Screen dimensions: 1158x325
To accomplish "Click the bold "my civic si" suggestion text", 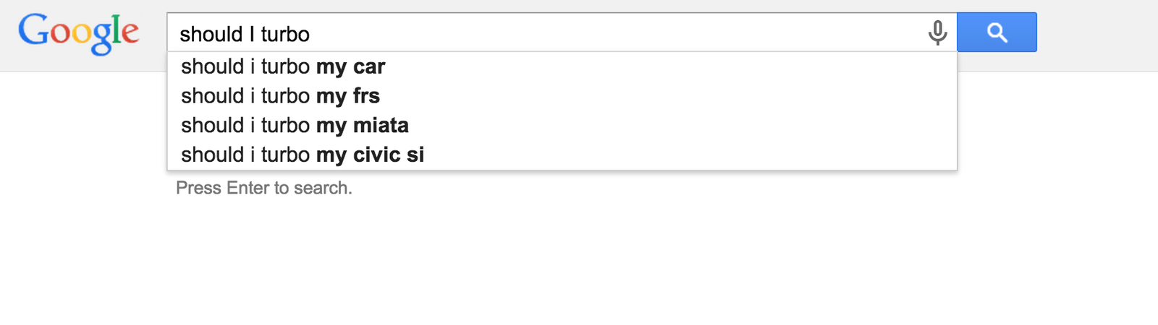I will point(371,155).
